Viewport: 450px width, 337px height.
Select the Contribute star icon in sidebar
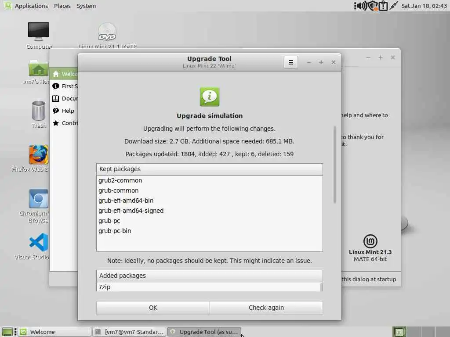coord(56,123)
